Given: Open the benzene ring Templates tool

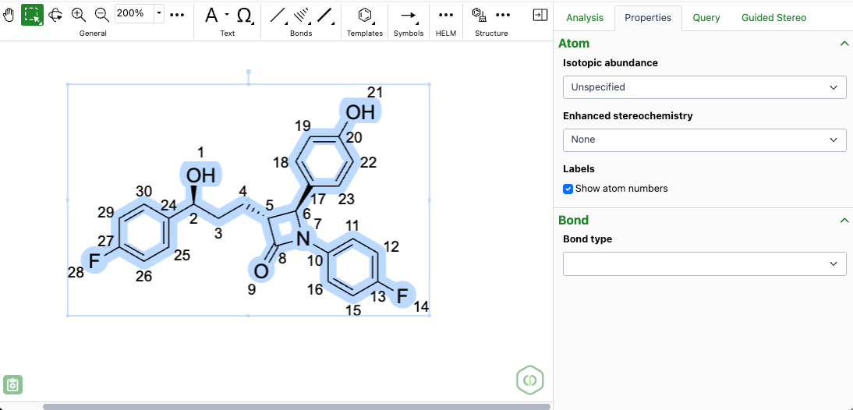Looking at the screenshot, I should click(364, 15).
